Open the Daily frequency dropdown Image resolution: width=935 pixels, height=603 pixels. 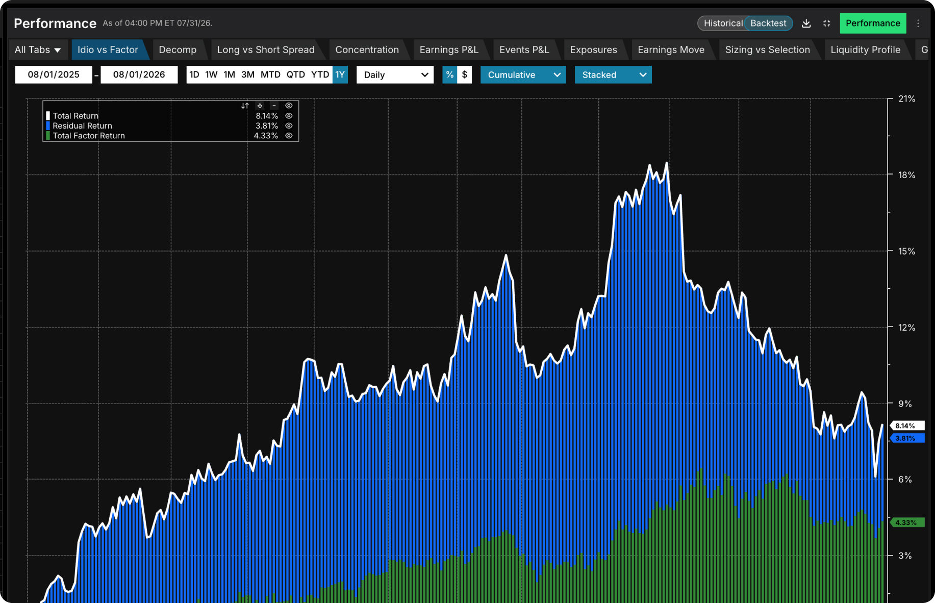pyautogui.click(x=395, y=75)
